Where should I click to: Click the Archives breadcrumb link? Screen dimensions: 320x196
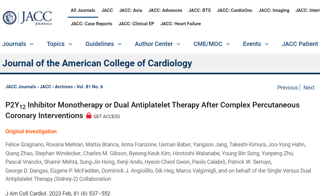(x=64, y=87)
